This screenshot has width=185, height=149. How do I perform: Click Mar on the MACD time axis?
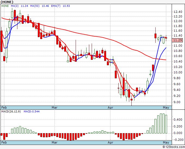[54, 142]
